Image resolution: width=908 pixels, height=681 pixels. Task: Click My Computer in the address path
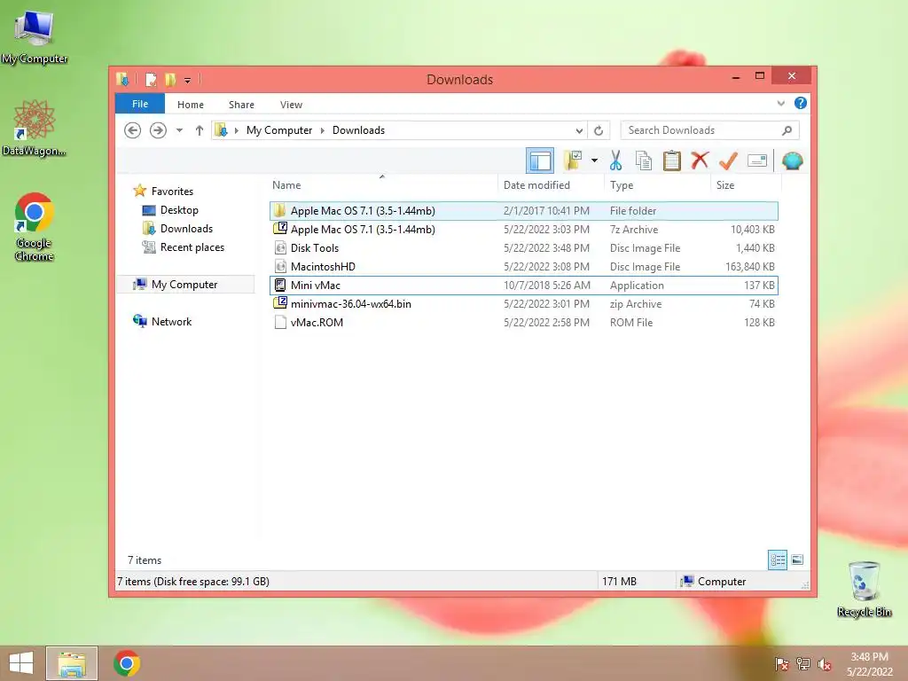[279, 130]
